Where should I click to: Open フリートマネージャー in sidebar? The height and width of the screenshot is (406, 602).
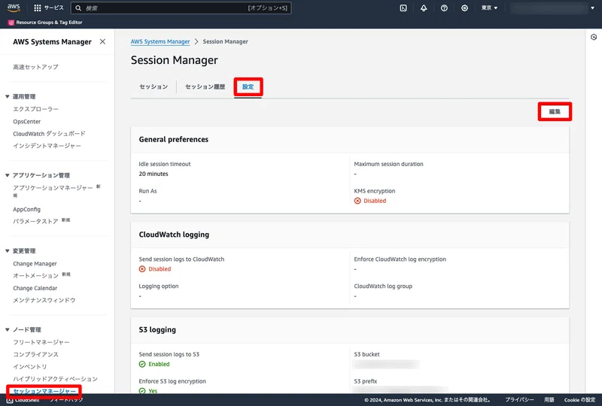pos(41,342)
